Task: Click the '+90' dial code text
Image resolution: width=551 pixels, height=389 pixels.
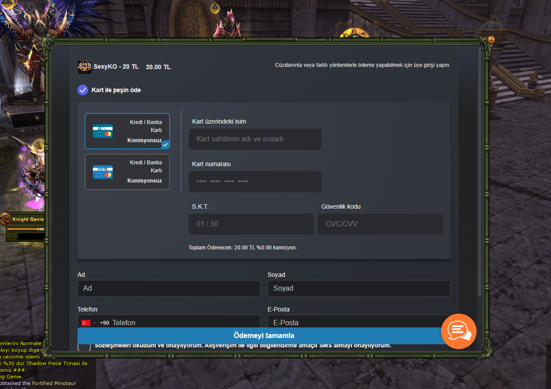Action: point(105,323)
